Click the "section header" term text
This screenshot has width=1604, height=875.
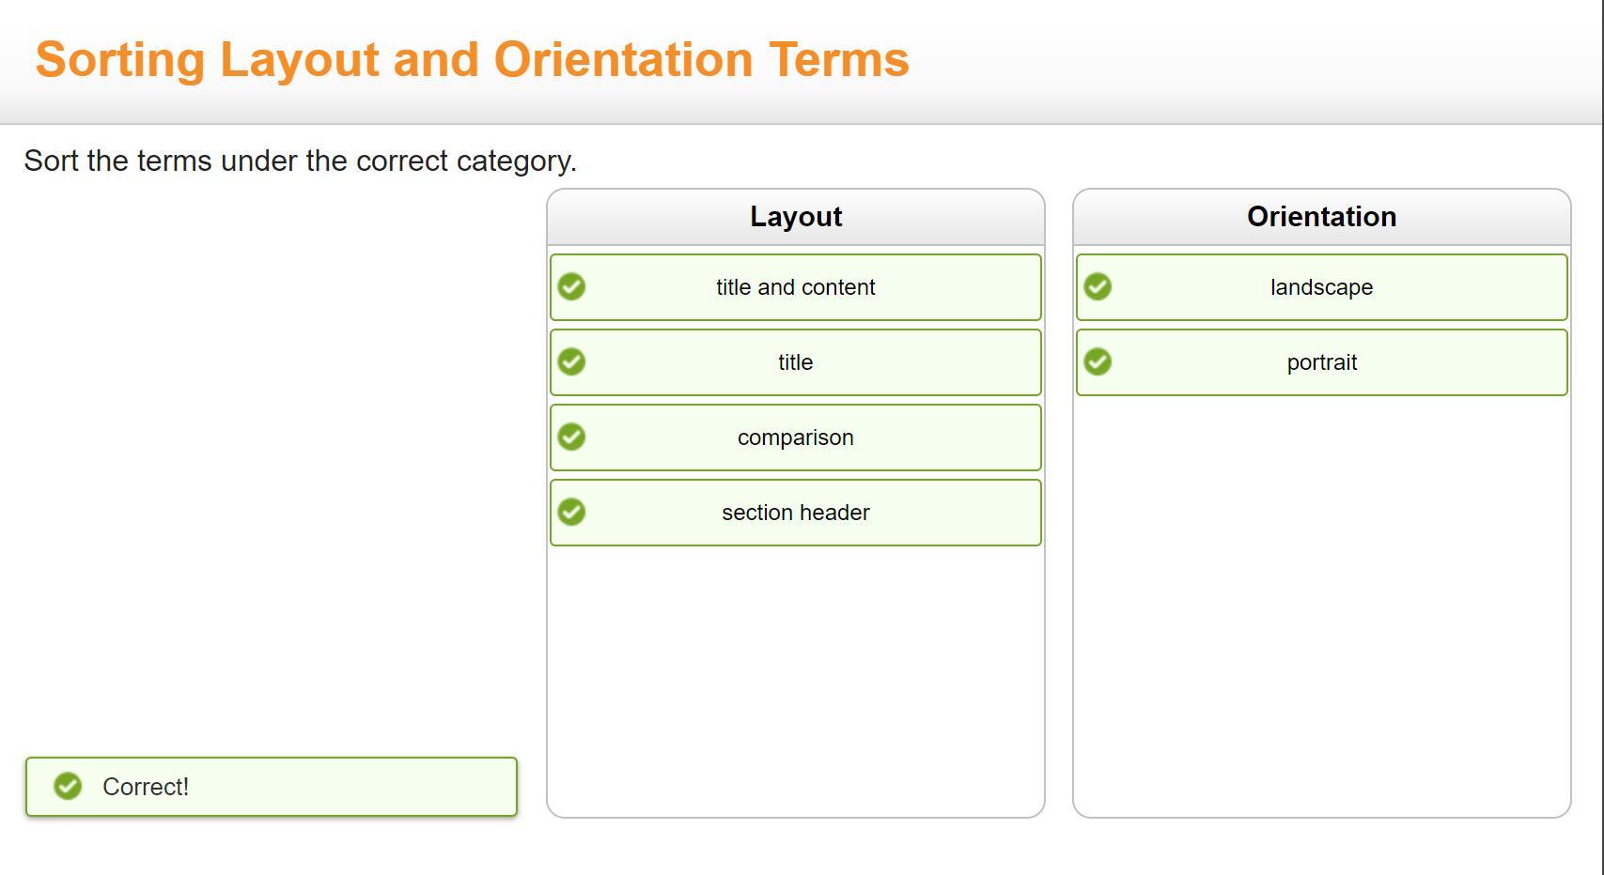coord(795,513)
